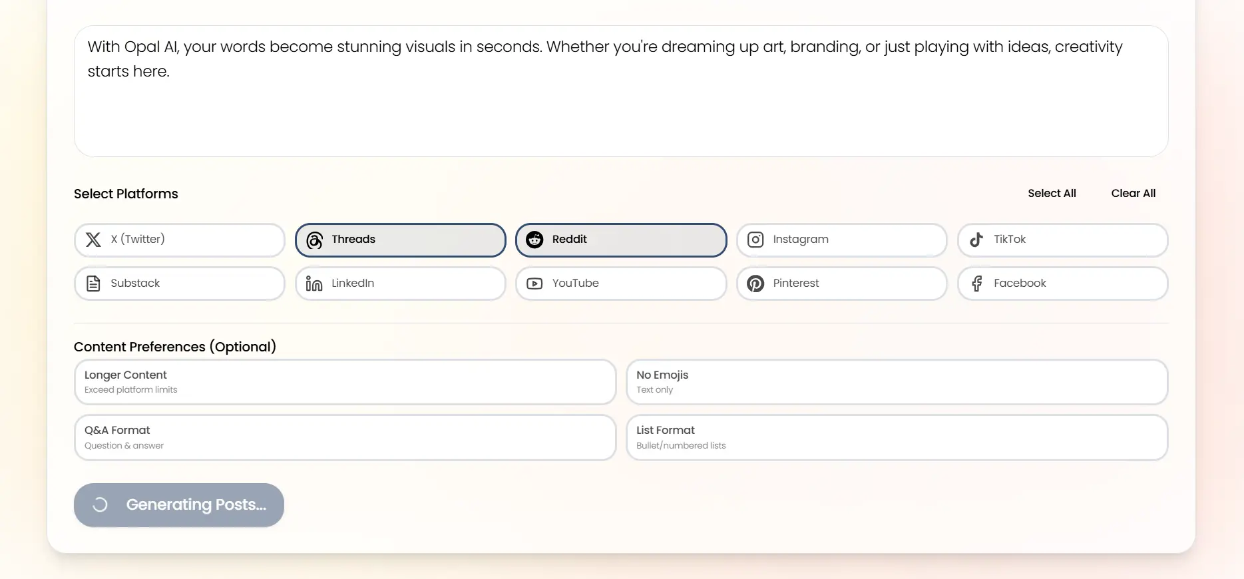Click the YouTube play icon
Screen dimensions: 1244x579
[534, 284]
